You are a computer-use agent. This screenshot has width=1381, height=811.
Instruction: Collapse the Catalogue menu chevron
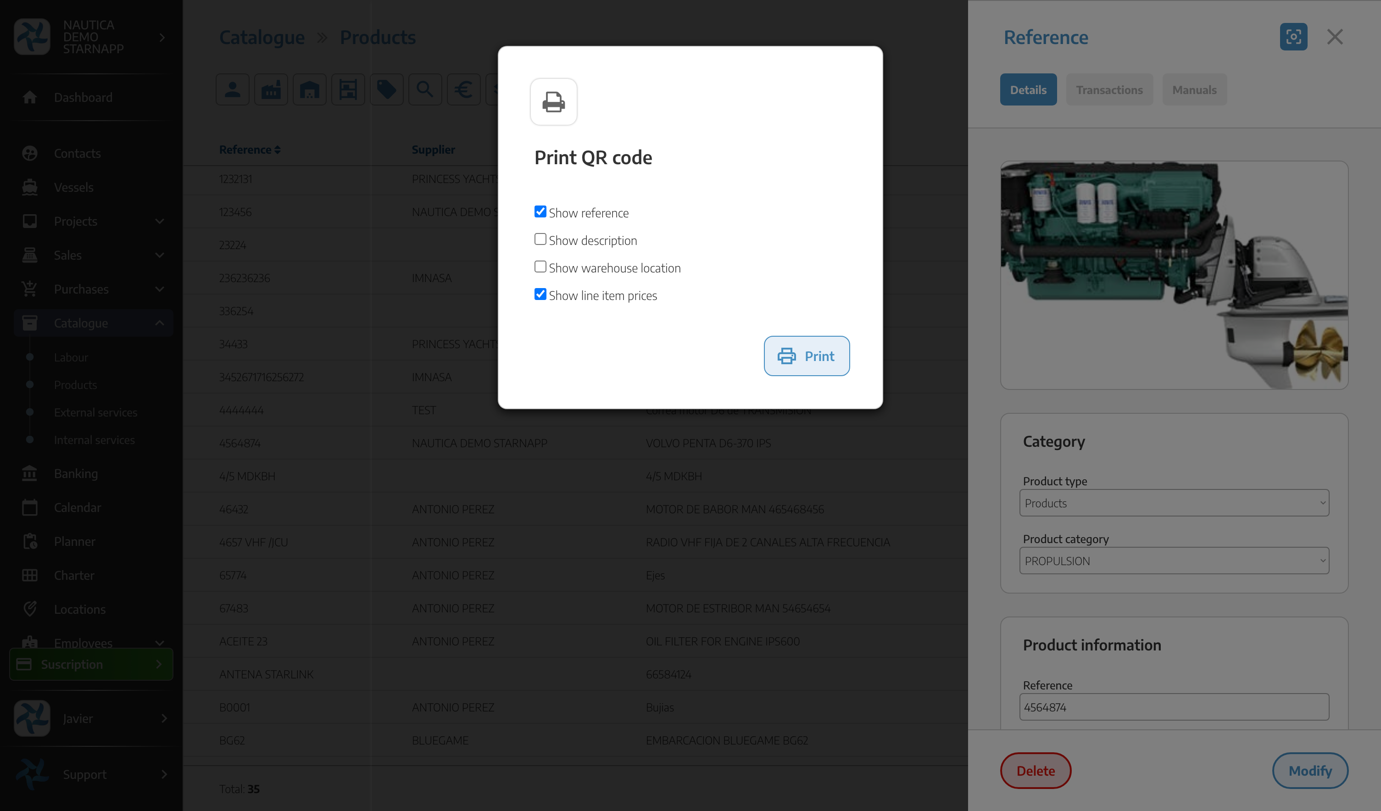pos(160,323)
